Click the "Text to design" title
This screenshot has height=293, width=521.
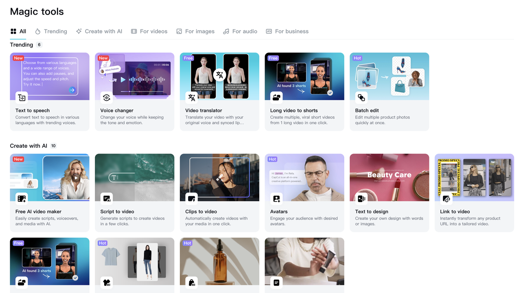pyautogui.click(x=372, y=212)
